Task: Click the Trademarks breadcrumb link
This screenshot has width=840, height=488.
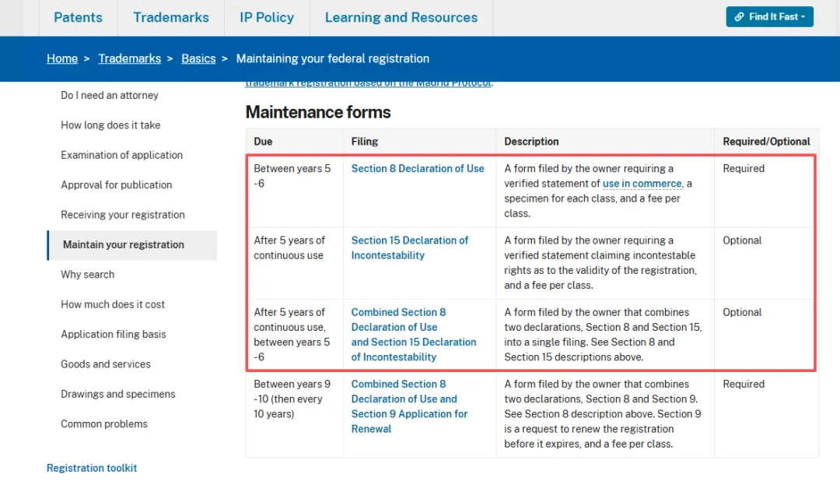Action: point(129,58)
